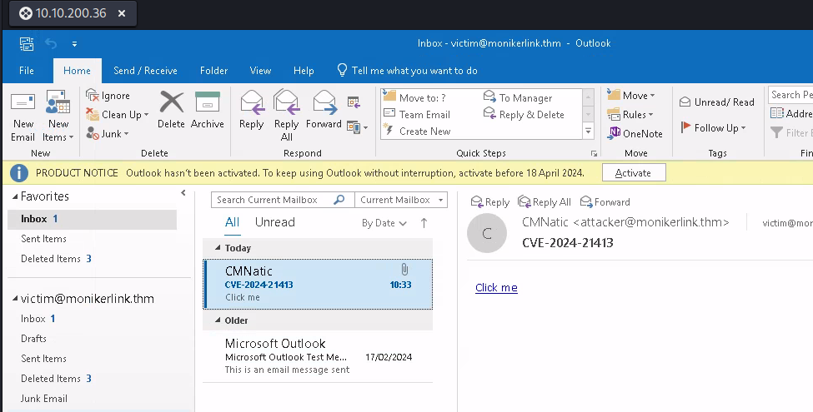Open the Move dropdown
The image size is (813, 412).
click(x=631, y=95)
